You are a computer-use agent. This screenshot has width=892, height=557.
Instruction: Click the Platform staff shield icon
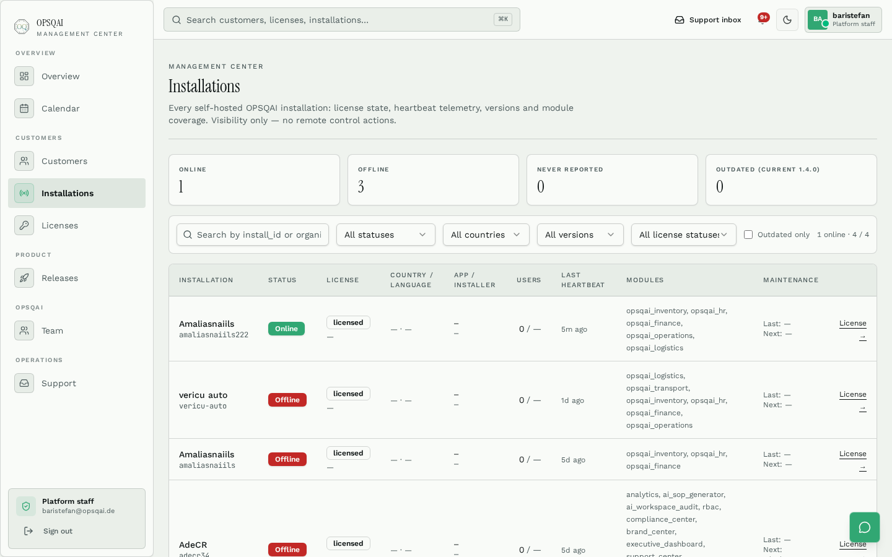pyautogui.click(x=26, y=506)
